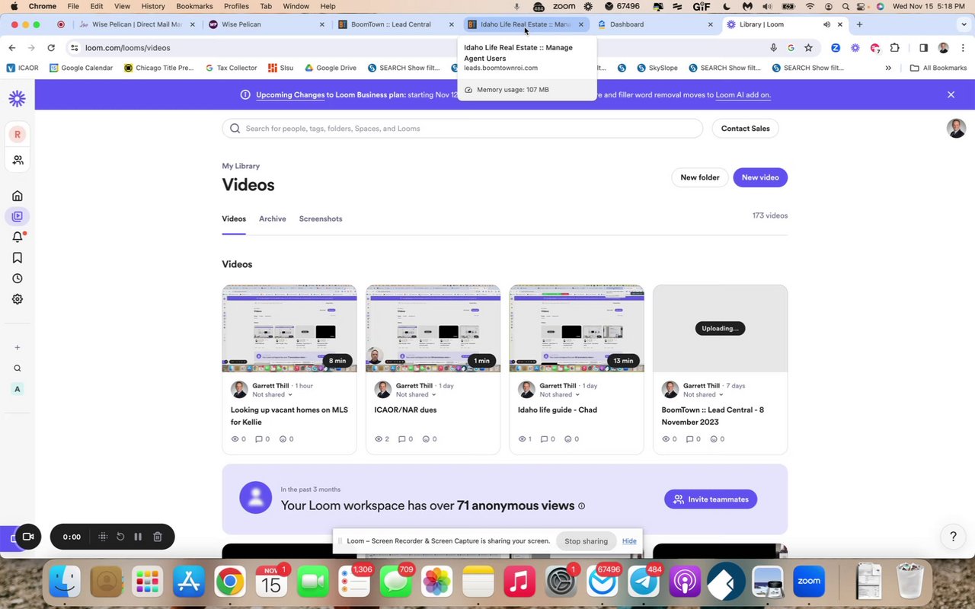Open History clock icon in sidebar

click(x=17, y=279)
